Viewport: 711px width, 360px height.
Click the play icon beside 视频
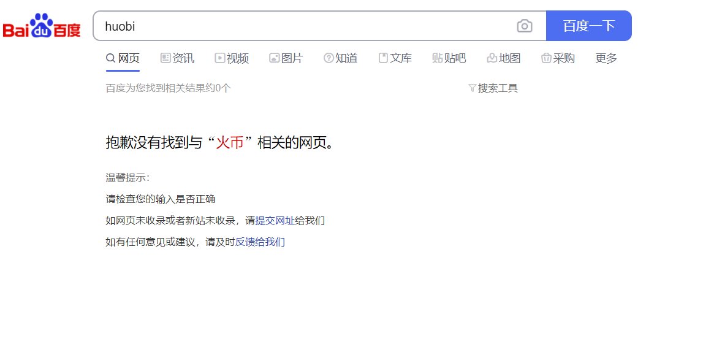point(220,58)
